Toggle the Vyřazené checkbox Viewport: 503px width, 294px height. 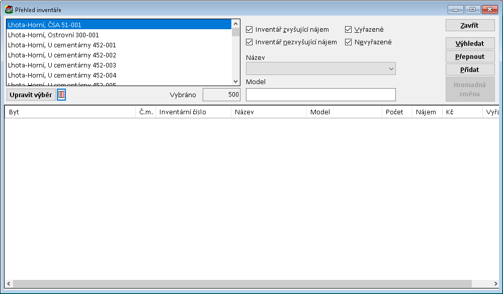click(349, 30)
